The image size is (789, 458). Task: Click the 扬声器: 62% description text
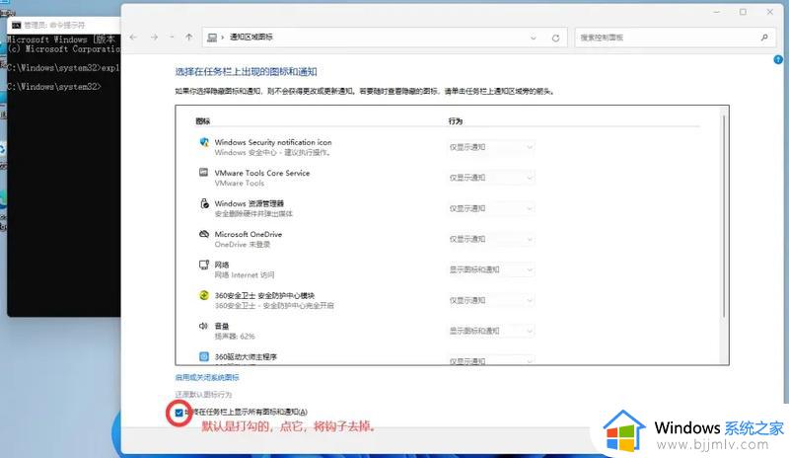235,336
